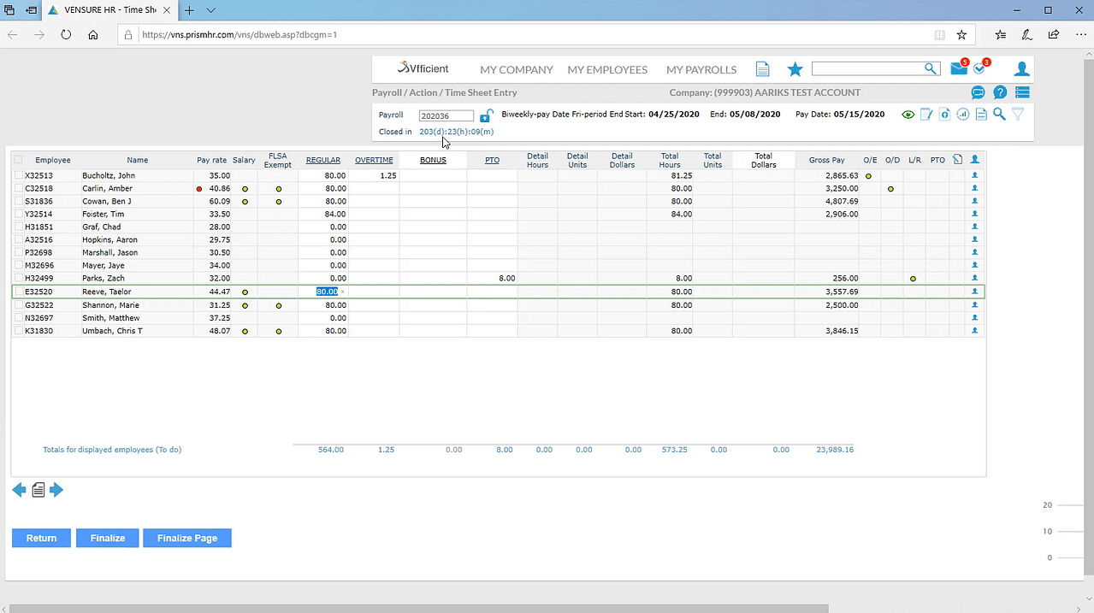Click the Payroll number input field
Screen dimensions: 1094x613
point(446,115)
